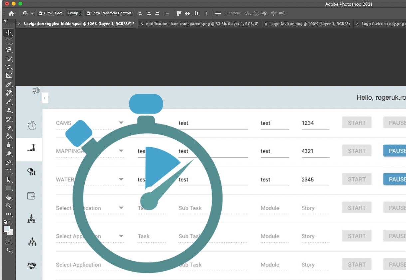Screen dimensions: 406x280
Task: Select the Quick Selection tool
Action: [9, 59]
